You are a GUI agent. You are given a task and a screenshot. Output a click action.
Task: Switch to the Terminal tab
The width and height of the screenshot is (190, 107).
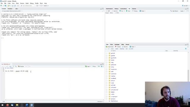point(10,9)
